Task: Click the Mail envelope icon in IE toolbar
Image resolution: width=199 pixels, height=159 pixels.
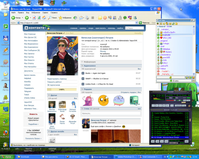Action: tap(81, 18)
